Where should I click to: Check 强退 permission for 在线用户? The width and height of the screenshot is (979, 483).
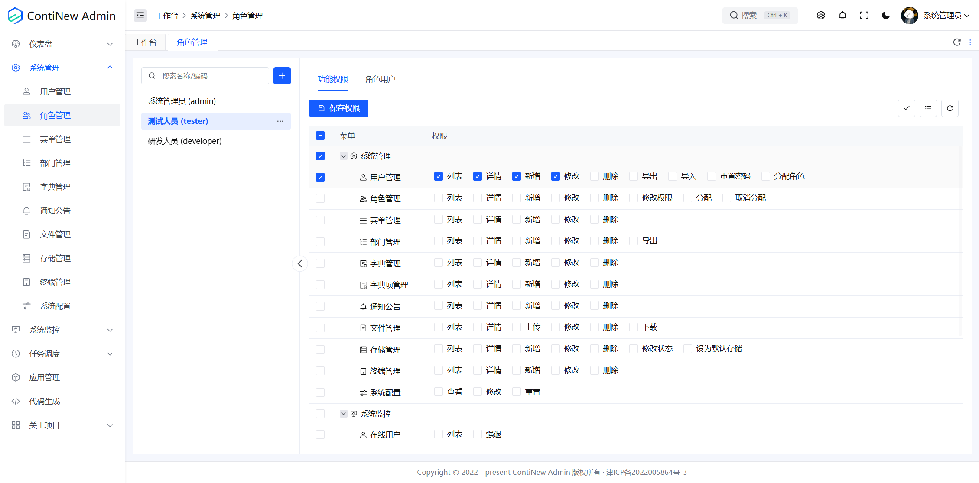coord(478,434)
